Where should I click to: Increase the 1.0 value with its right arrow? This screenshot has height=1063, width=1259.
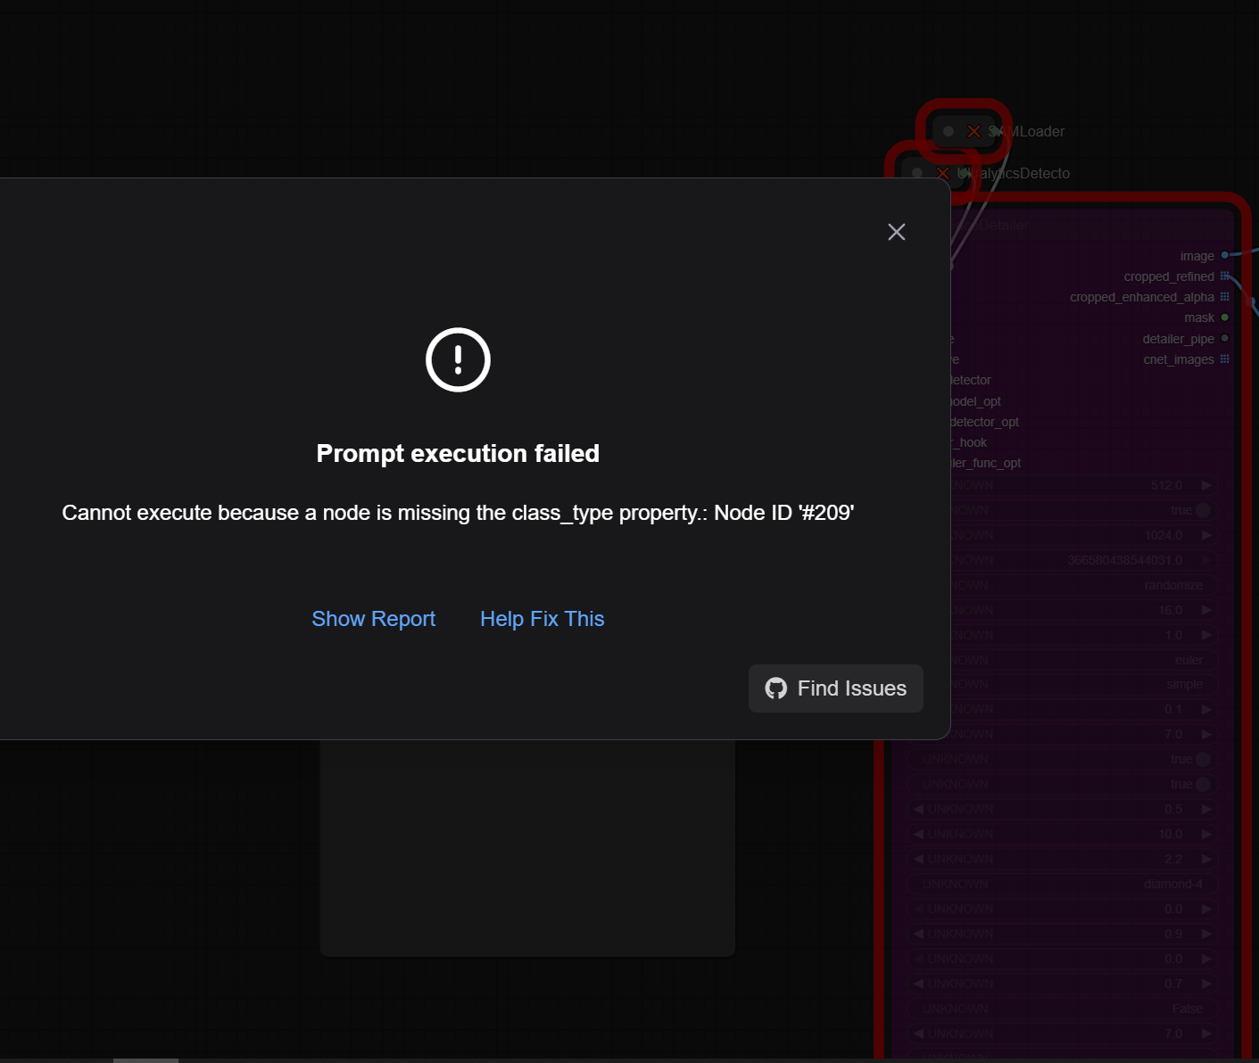[1206, 635]
